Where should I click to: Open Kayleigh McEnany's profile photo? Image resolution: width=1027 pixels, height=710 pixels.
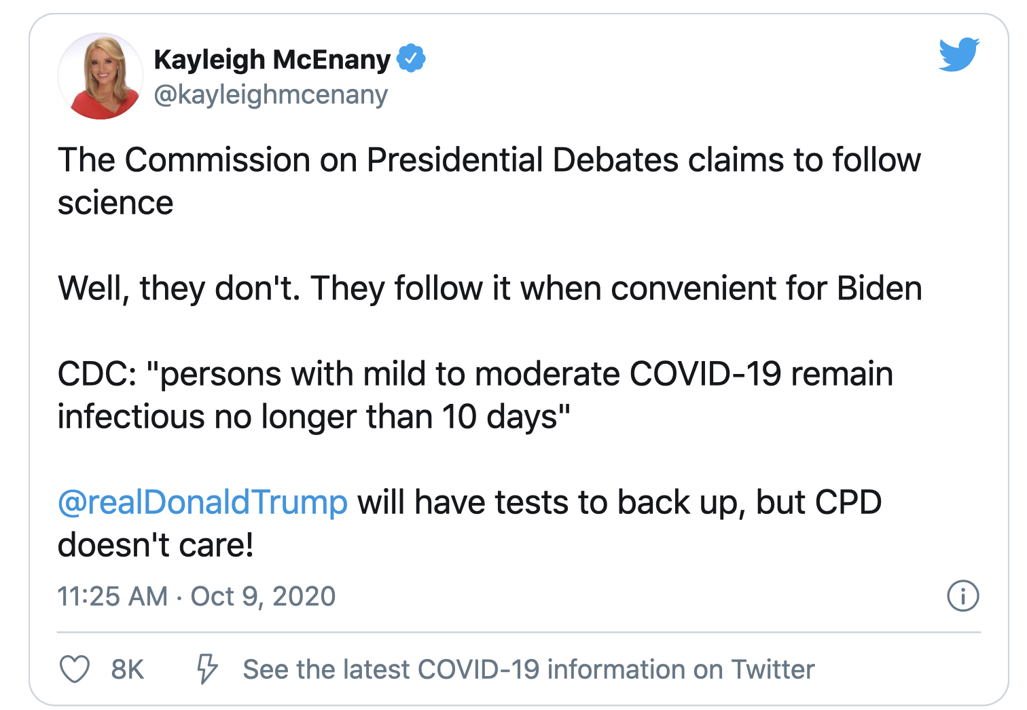[101, 76]
